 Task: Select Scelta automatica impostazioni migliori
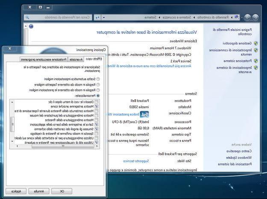click(98, 79)
